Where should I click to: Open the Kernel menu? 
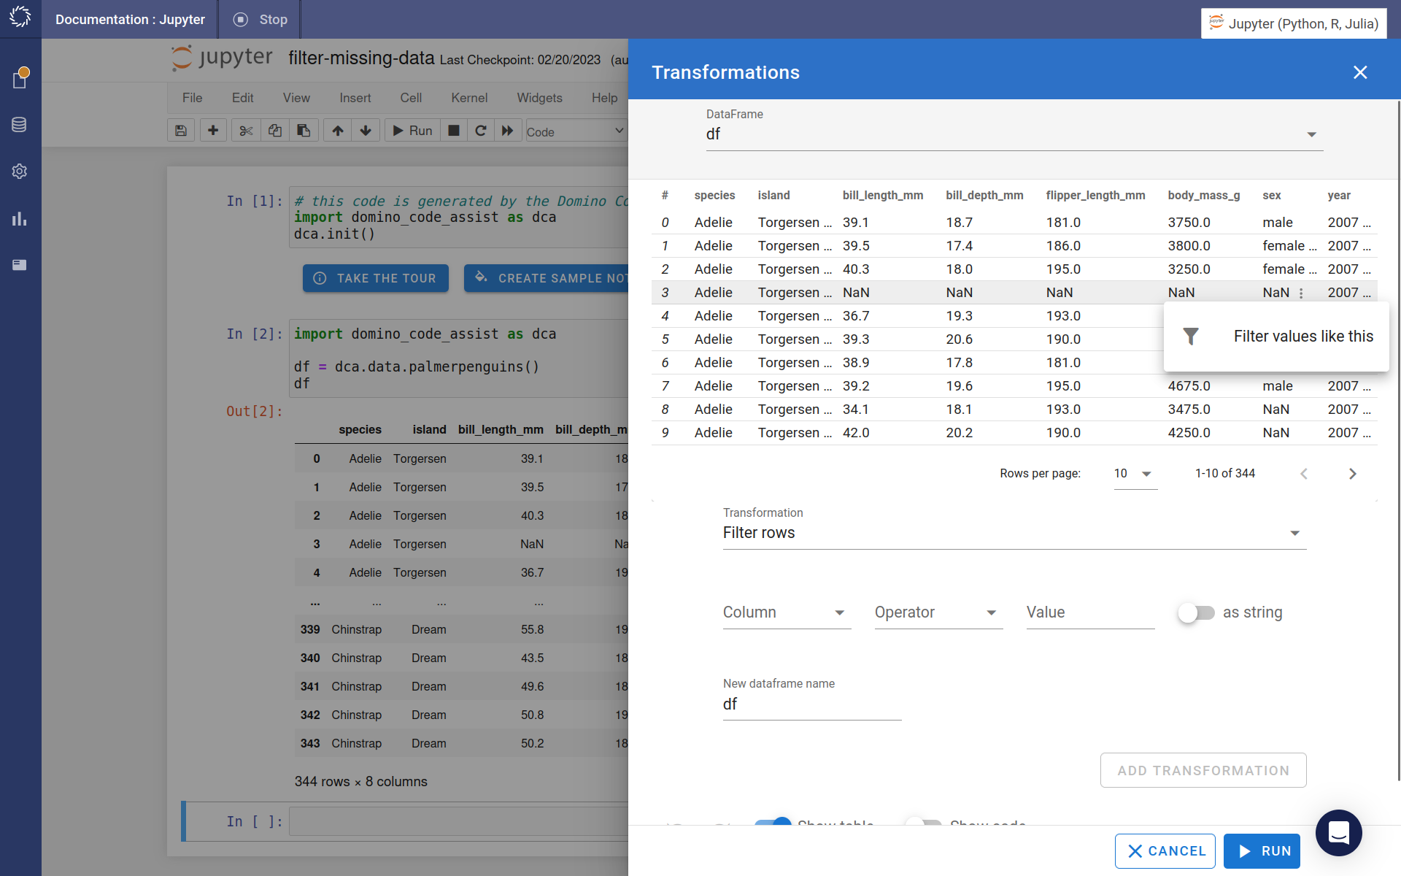click(x=469, y=98)
